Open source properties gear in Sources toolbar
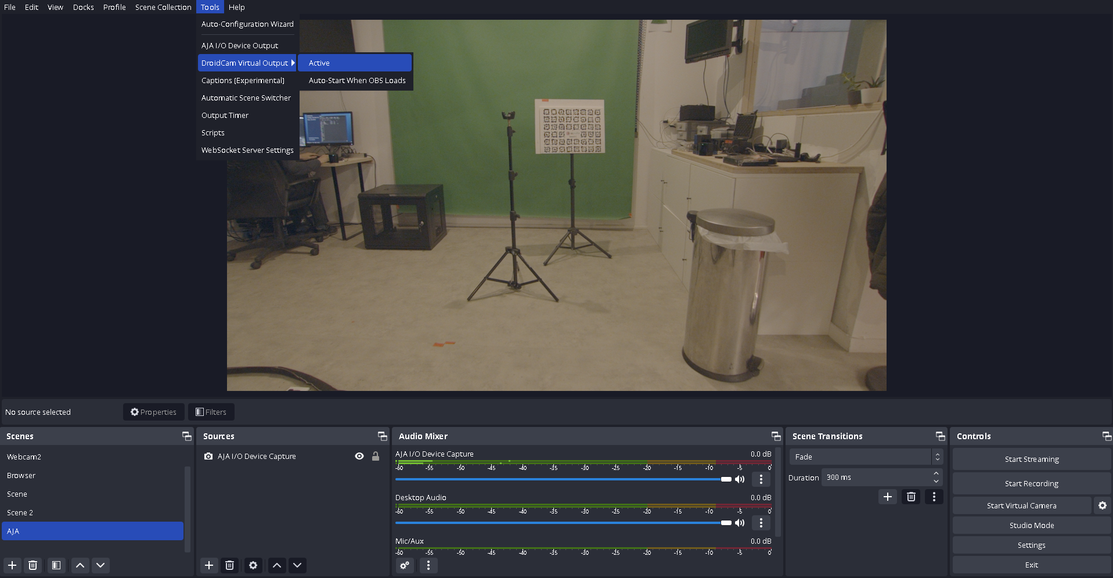This screenshot has width=1113, height=578. (x=253, y=565)
